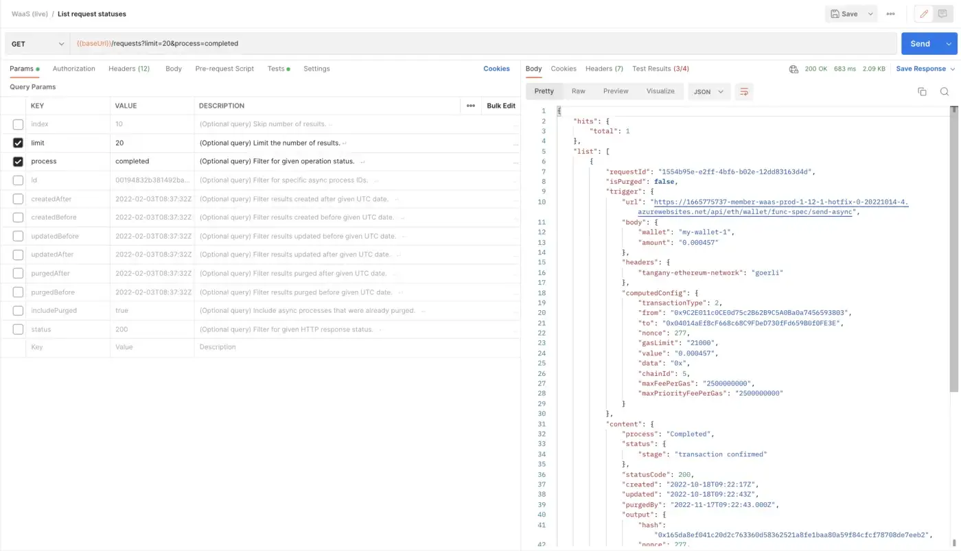Open the comments panel icon
Screen dimensions: 961x551
[942, 14]
